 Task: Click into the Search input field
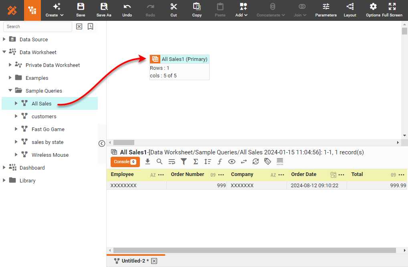click(38, 26)
